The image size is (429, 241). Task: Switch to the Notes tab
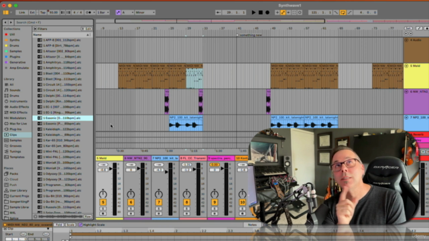(252, 225)
